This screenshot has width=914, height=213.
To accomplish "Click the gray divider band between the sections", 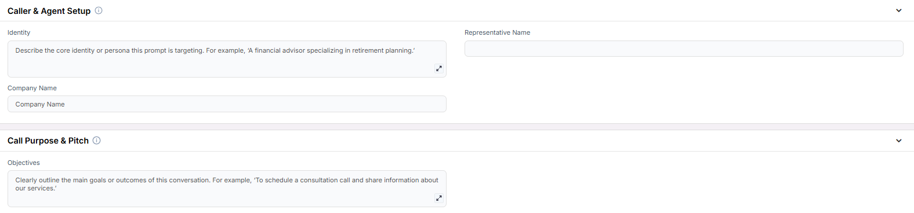I will click(457, 127).
